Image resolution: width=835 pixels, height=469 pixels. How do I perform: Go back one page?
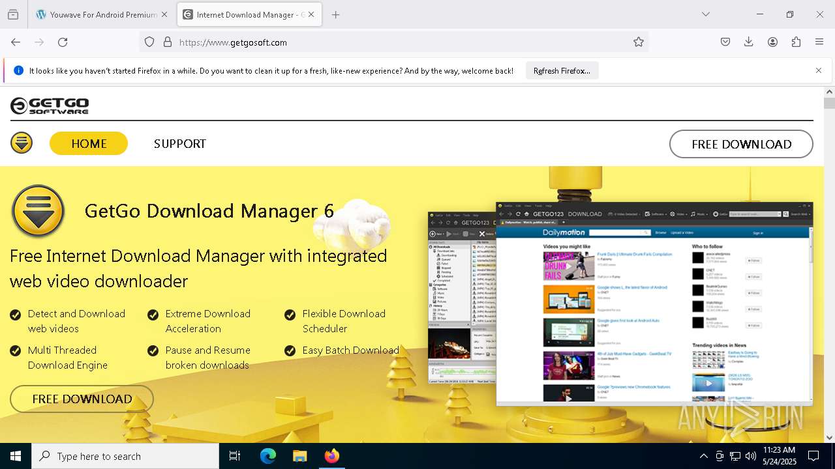[x=16, y=42]
